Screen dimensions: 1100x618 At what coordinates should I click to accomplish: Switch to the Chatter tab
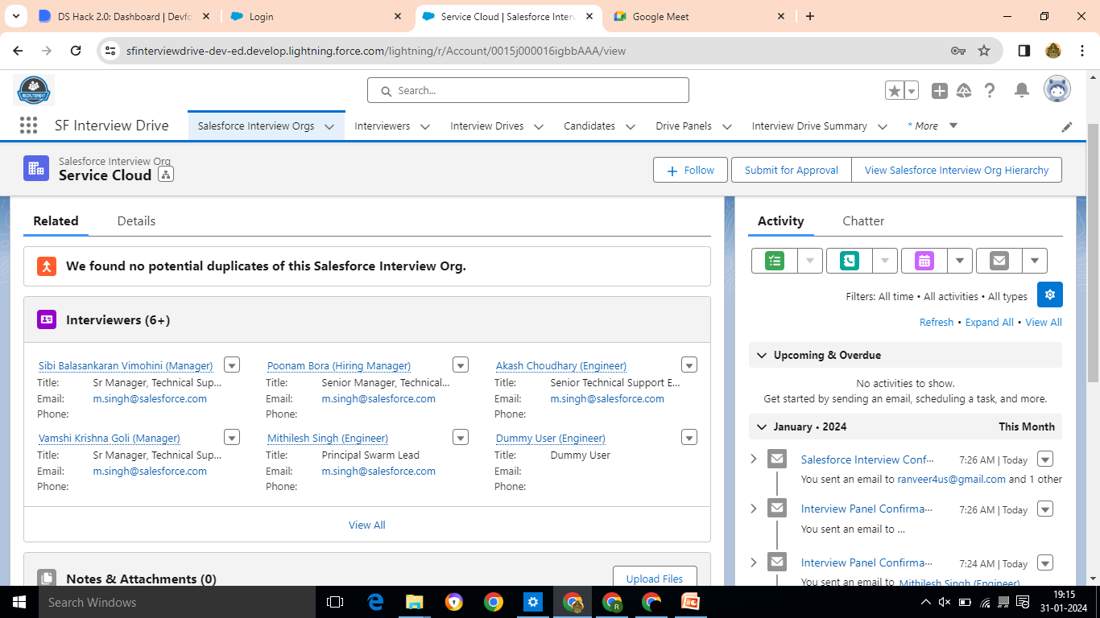coord(863,220)
